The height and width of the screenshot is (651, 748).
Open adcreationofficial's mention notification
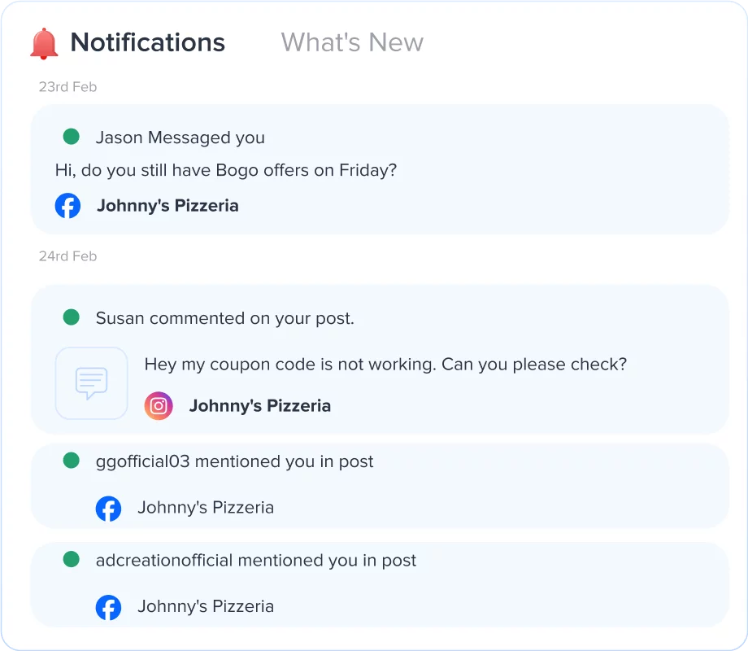pos(256,560)
